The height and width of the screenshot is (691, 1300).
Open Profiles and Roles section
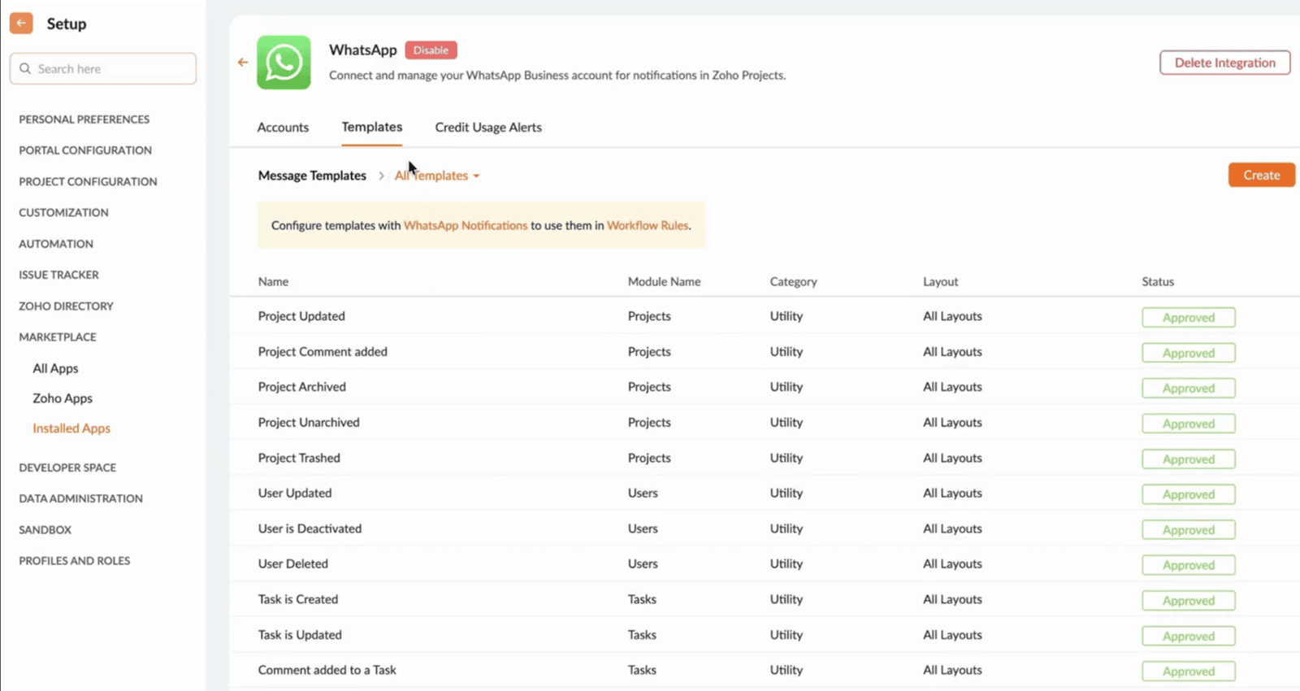point(75,561)
